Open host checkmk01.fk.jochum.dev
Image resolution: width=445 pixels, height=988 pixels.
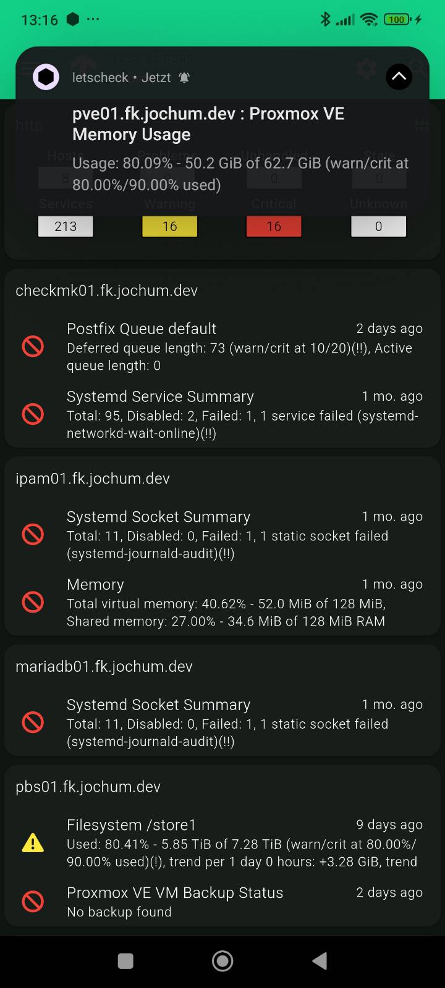tap(106, 291)
